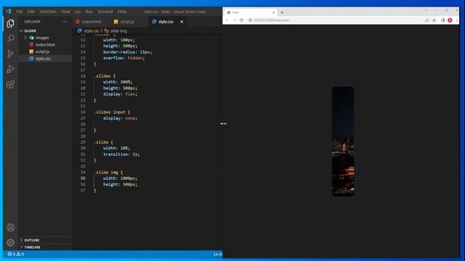The image size is (465, 261).
Task: Open index.html in the file tree
Action: pos(45,45)
